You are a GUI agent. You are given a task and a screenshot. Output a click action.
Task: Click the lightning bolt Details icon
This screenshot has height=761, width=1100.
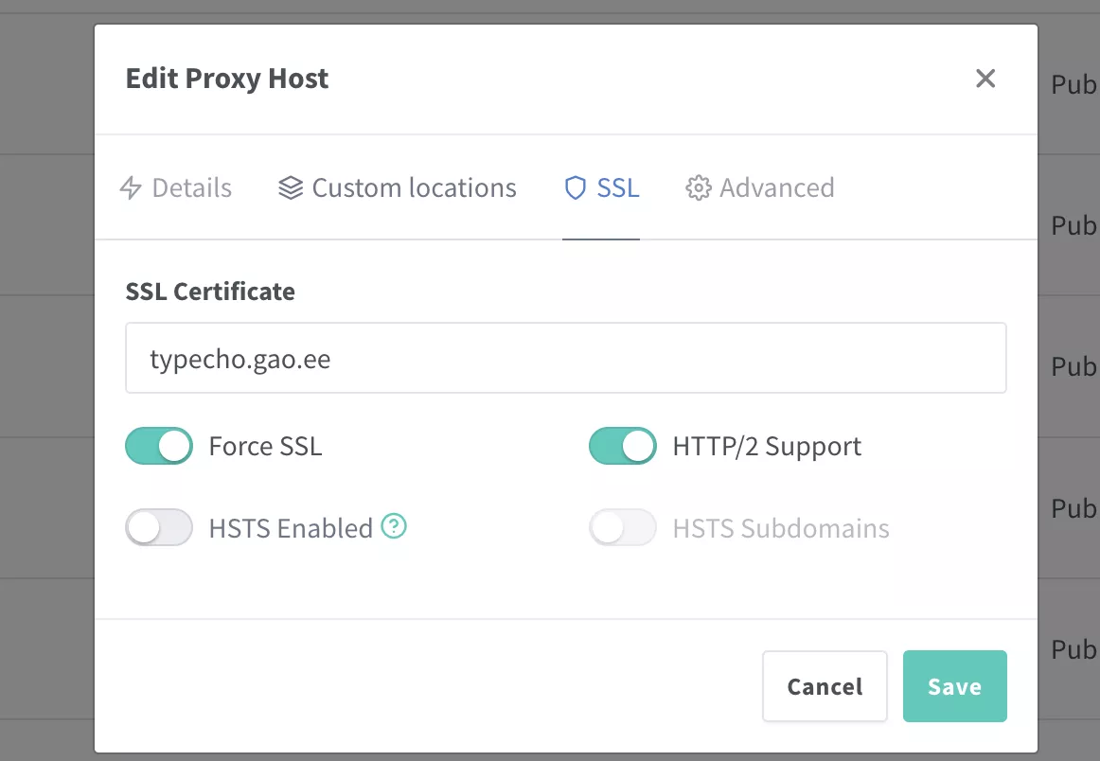[x=131, y=188]
